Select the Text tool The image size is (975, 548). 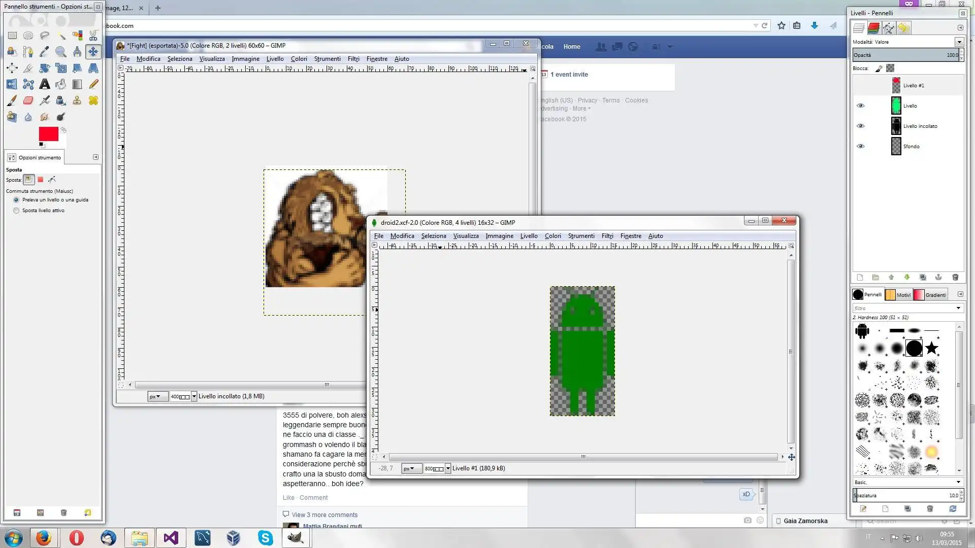[45, 84]
